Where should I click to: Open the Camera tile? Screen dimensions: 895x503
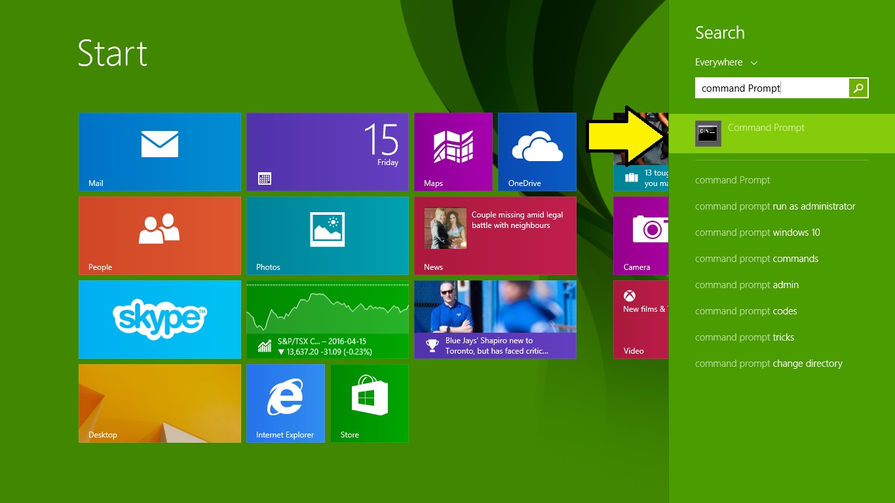pos(641,236)
